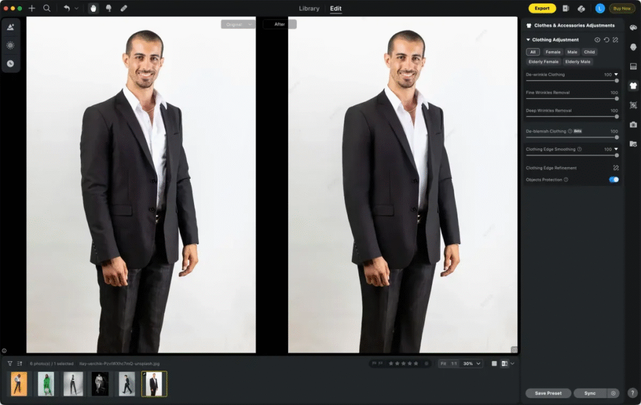Click the Fine Wrinkles Removal slider
The height and width of the screenshot is (405, 641).
(571, 98)
